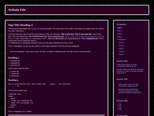The width and height of the screenshot is (154, 116).
Task: Select Page B in the submenu
Action: (121, 45)
